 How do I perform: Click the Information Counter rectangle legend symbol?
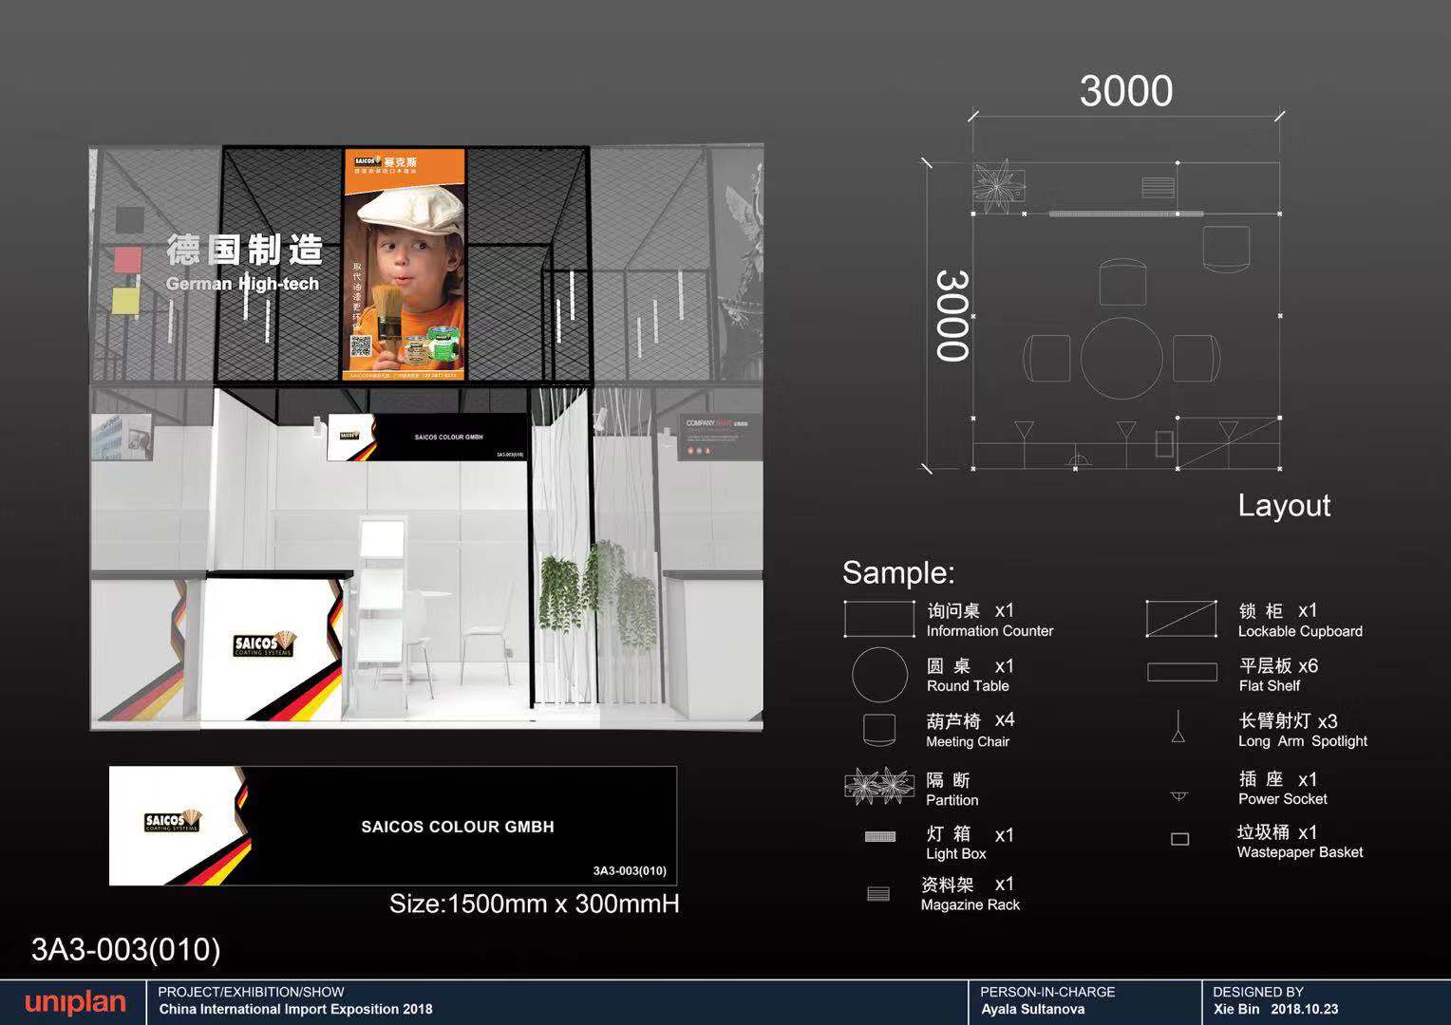click(879, 619)
